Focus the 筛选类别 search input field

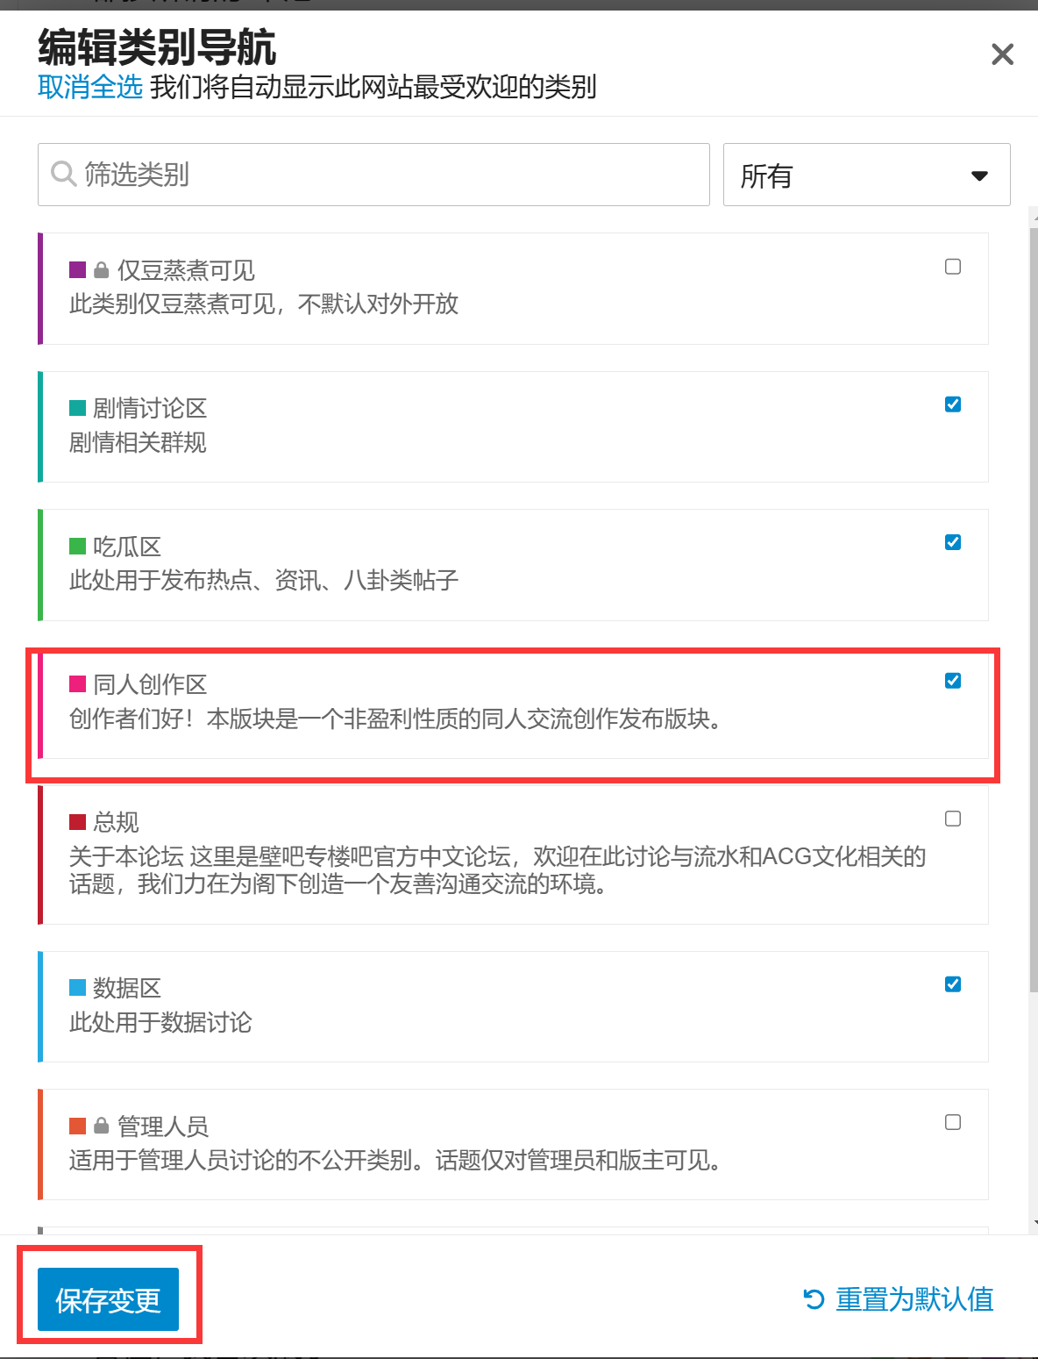[386, 175]
